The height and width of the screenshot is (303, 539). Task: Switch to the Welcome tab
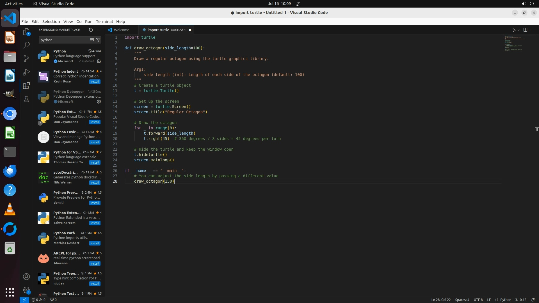click(122, 30)
